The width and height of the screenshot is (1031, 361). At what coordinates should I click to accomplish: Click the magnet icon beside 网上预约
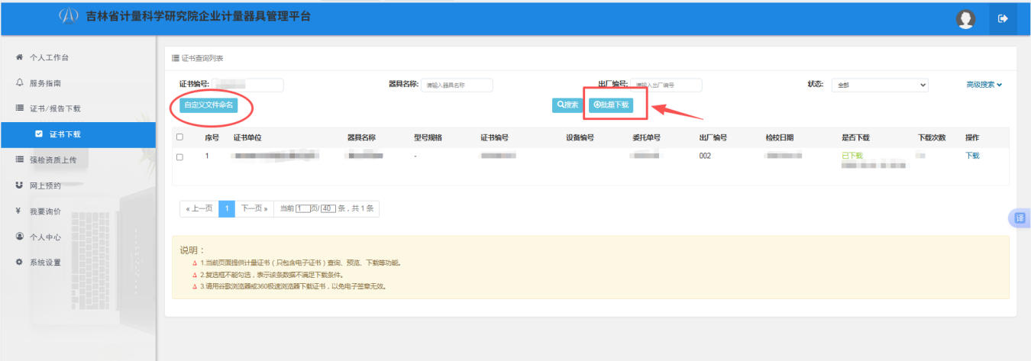[19, 185]
